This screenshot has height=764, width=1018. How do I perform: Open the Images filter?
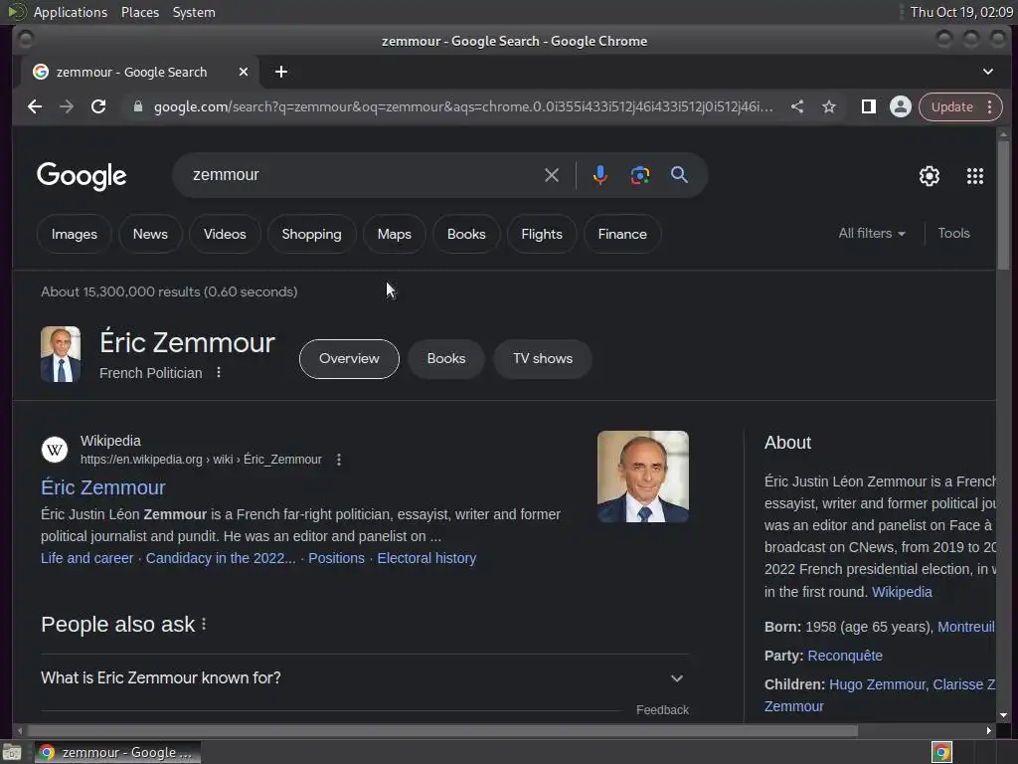[x=74, y=234]
